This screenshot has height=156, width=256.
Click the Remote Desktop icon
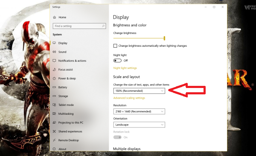(54, 140)
